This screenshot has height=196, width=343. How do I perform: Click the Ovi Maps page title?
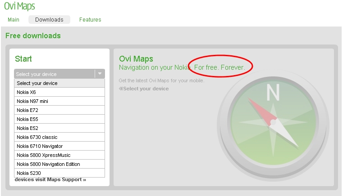tap(19, 6)
